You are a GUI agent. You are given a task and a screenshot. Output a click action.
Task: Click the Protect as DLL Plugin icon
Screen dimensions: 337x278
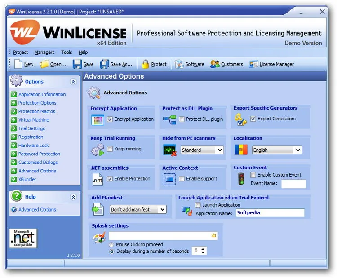169,119
